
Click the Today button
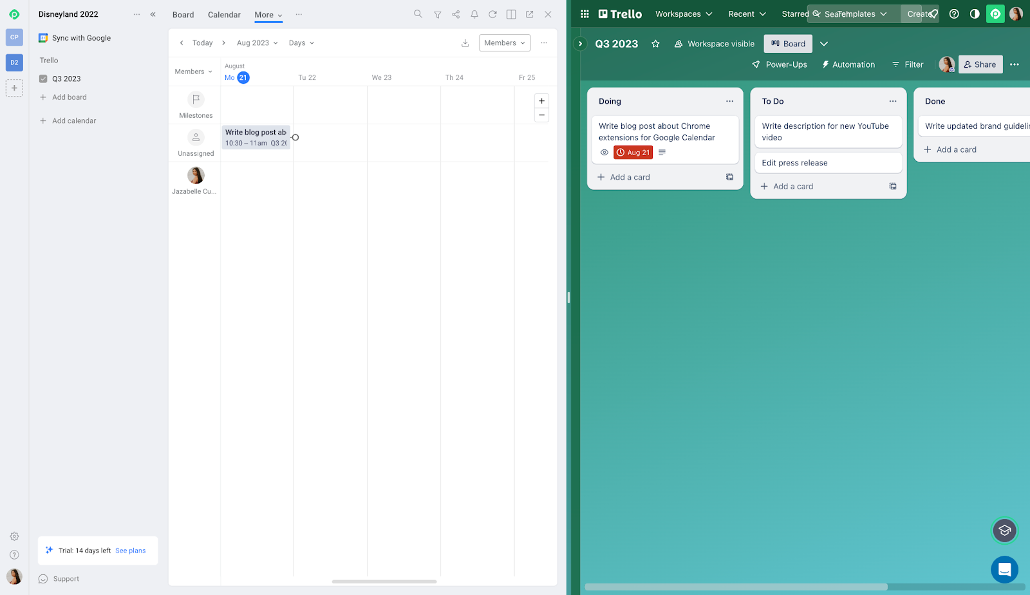pos(202,43)
